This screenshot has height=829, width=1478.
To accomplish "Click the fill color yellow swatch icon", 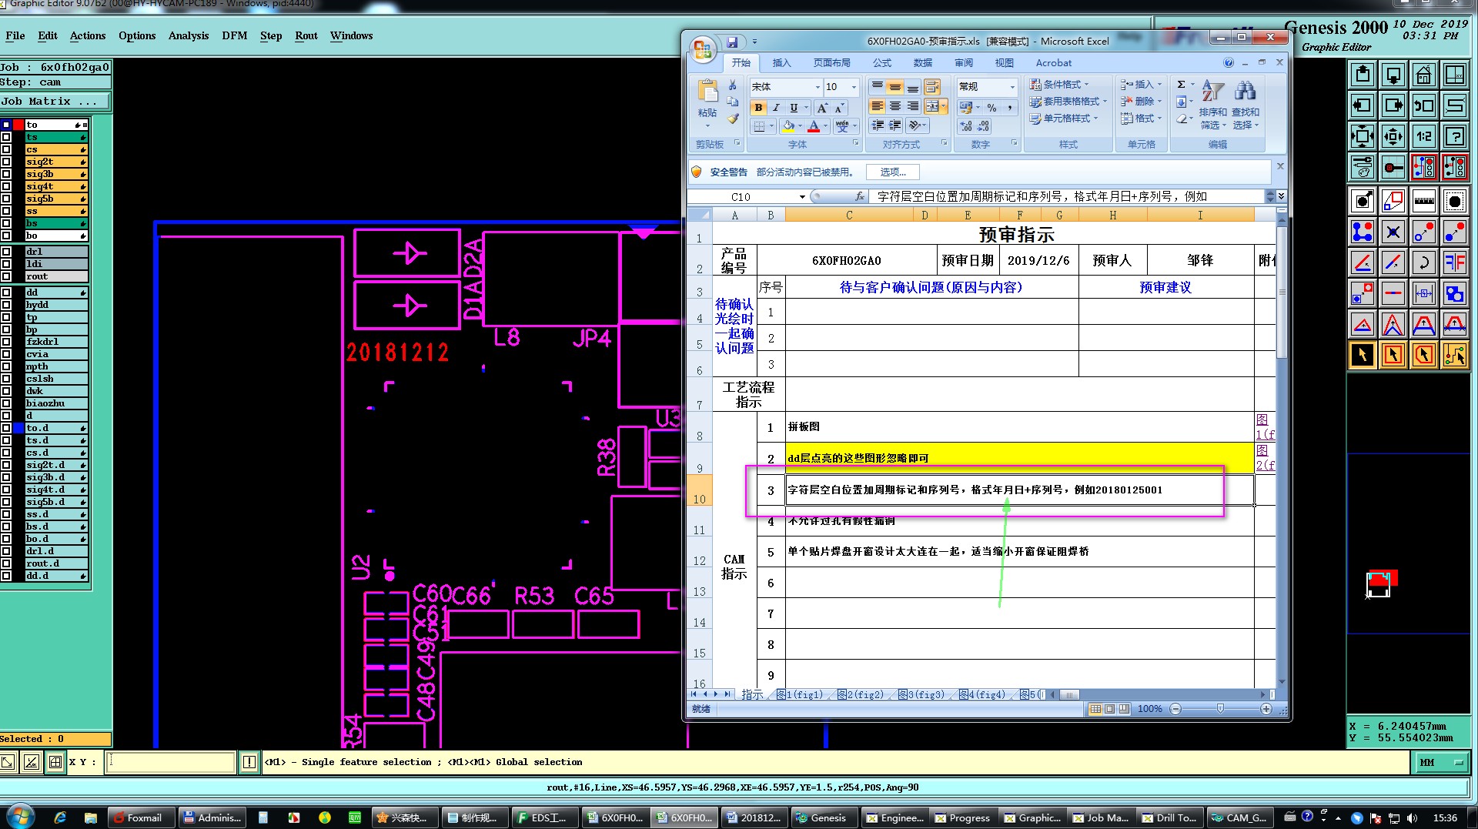I will (x=788, y=125).
